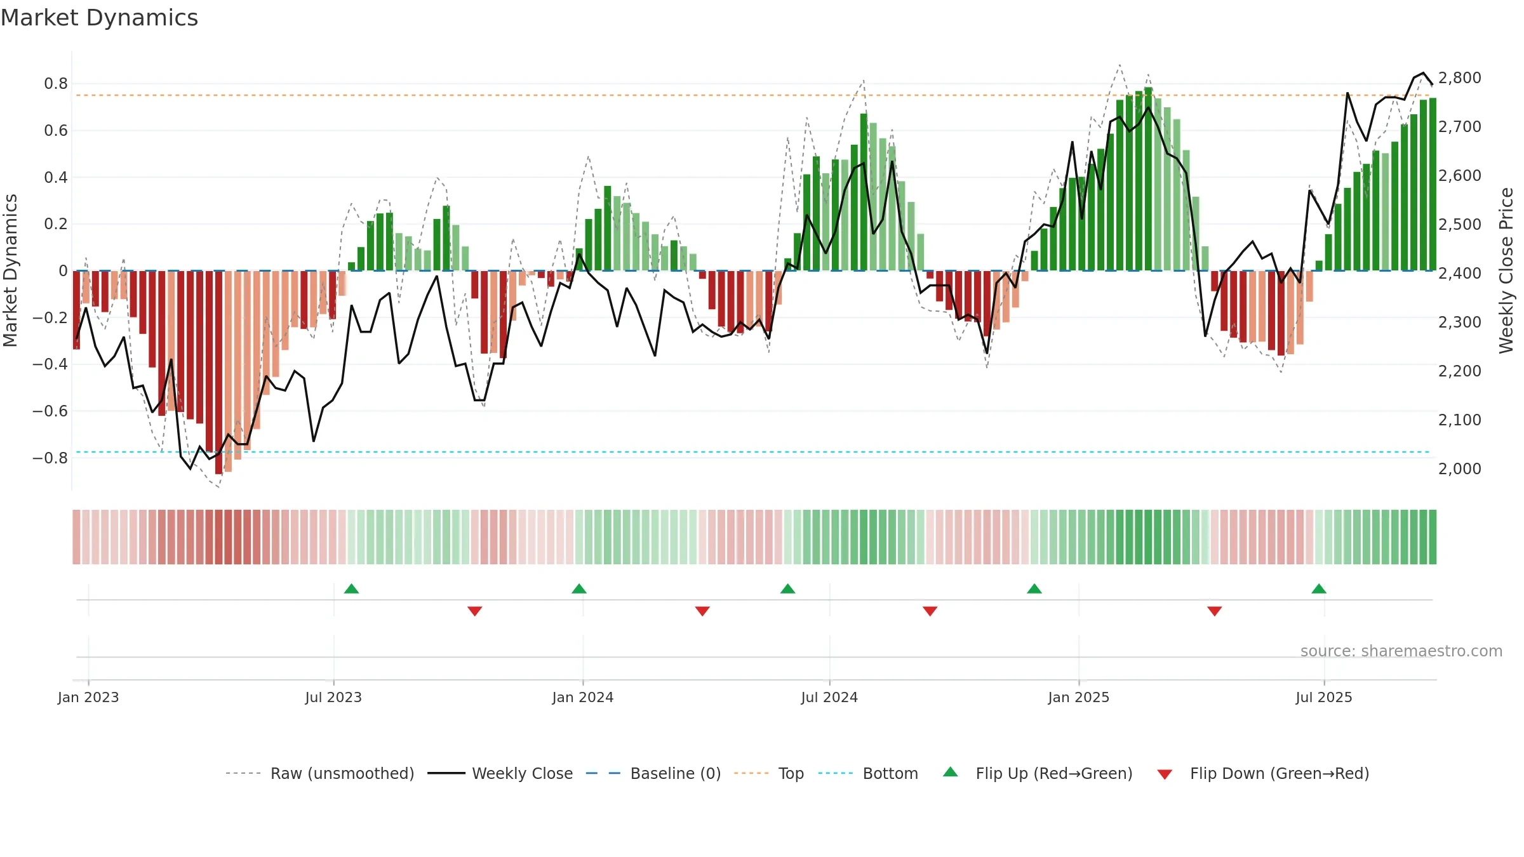Click the last dark green bar at chart's right end
Screen dimensions: 1524x857
[1433, 184]
